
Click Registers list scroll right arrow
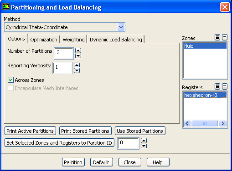[x=222, y=124]
